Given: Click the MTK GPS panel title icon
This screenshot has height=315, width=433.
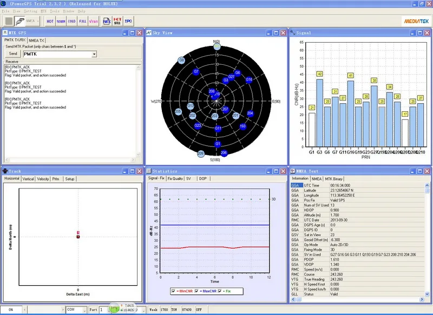Looking at the screenshot, I should tap(5, 32).
